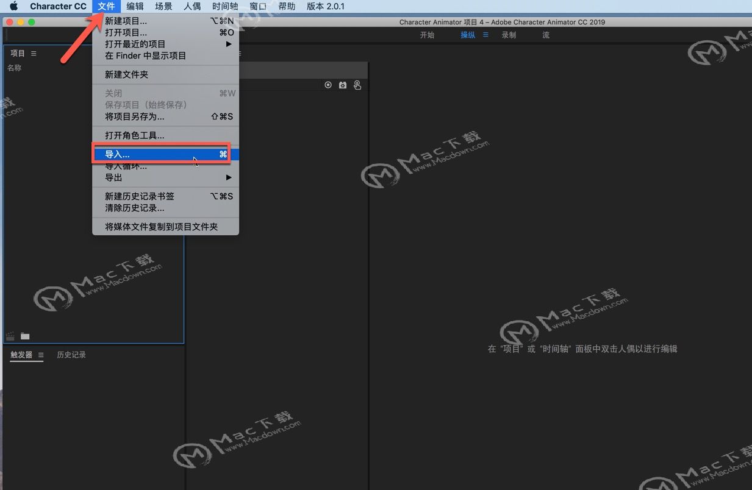Switch to the 操纵 workspace
The width and height of the screenshot is (752, 490).
tap(468, 35)
